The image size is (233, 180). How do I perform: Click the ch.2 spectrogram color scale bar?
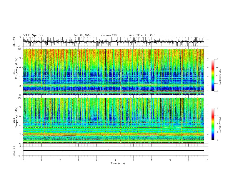coord(213,124)
